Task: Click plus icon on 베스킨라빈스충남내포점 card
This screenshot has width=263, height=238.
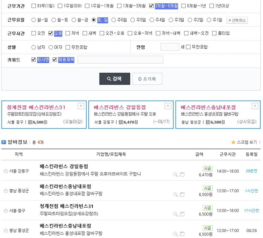Action: [255, 106]
